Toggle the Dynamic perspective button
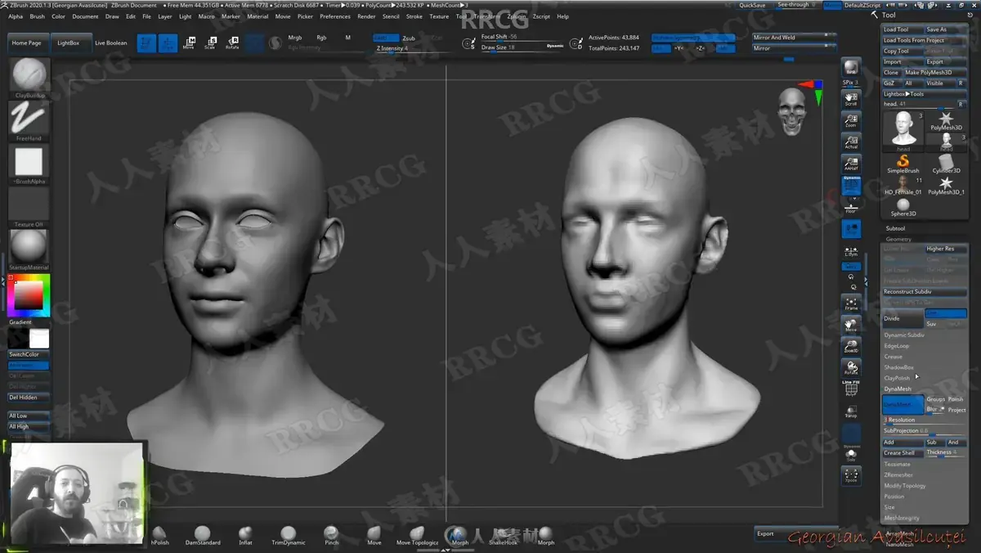This screenshot has width=981, height=553. tap(851, 186)
